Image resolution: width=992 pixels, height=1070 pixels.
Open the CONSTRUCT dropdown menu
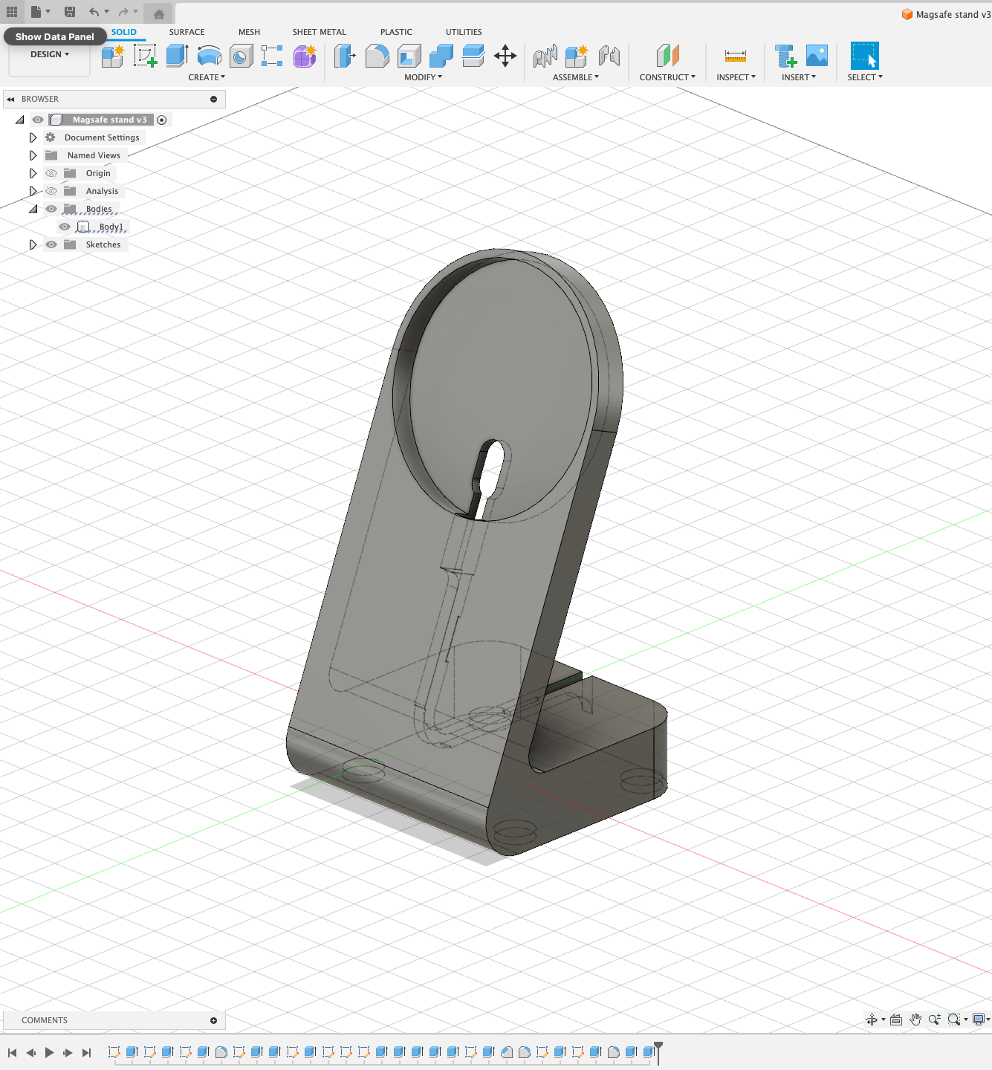click(668, 77)
